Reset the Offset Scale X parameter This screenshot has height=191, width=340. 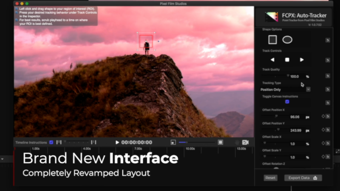[x=328, y=143]
